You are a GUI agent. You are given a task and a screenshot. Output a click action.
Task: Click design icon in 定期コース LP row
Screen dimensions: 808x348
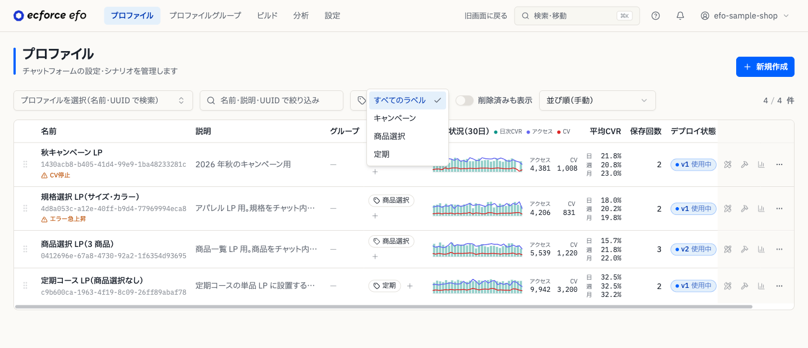point(728,286)
